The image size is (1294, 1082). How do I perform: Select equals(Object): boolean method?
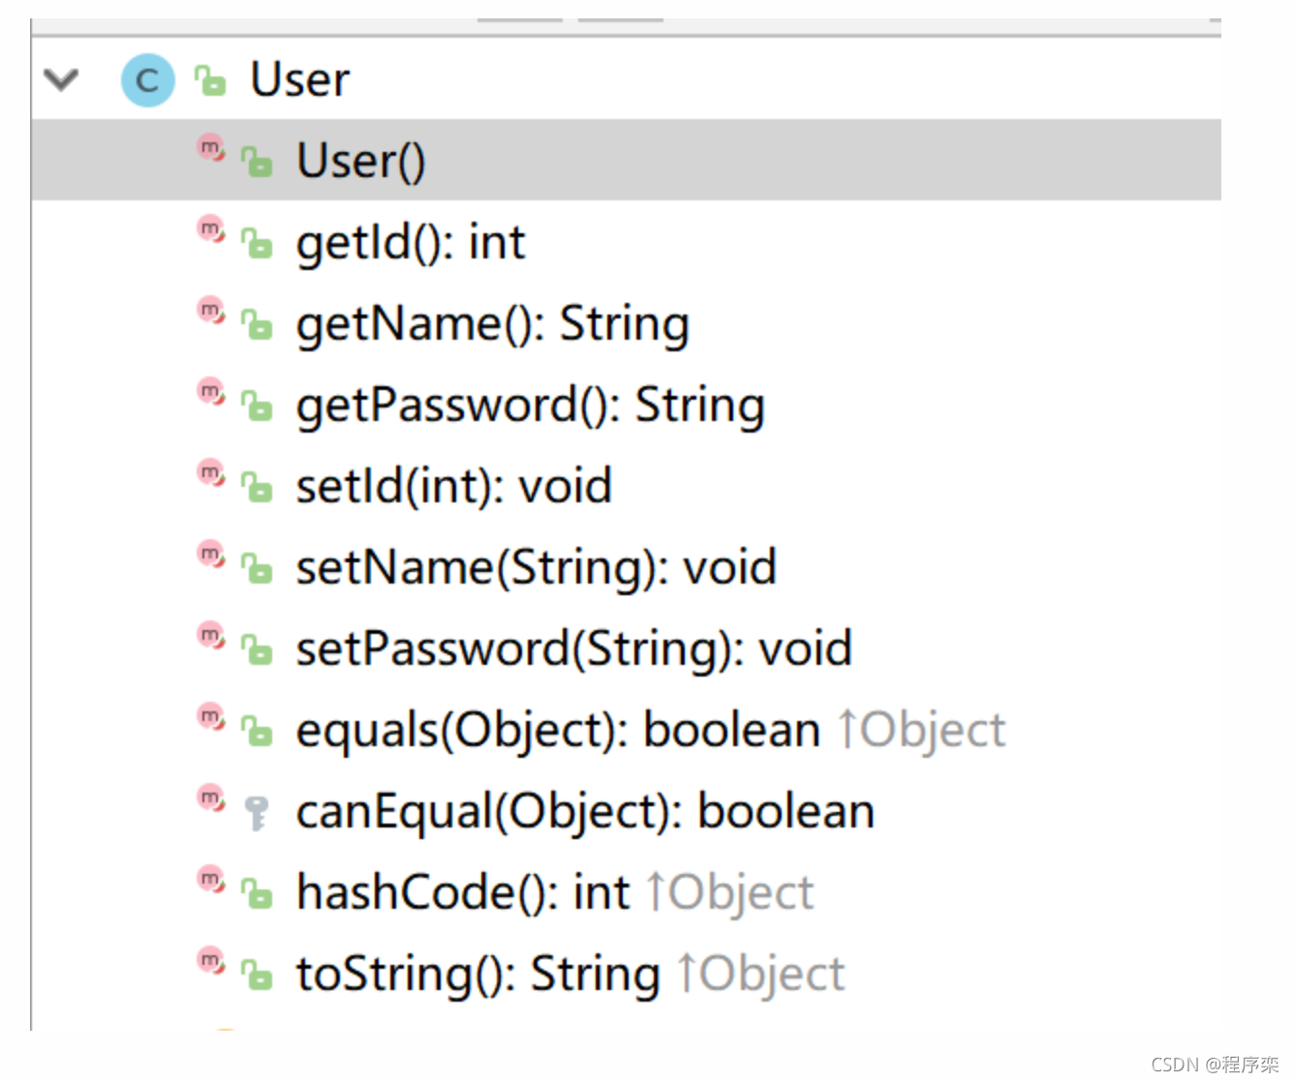pyautogui.click(x=558, y=730)
